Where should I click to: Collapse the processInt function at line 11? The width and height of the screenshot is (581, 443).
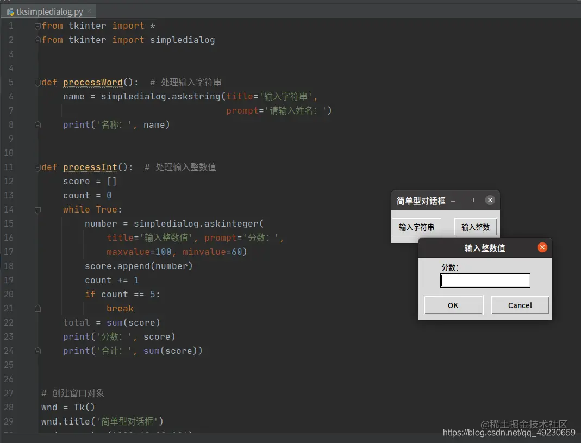pos(38,167)
